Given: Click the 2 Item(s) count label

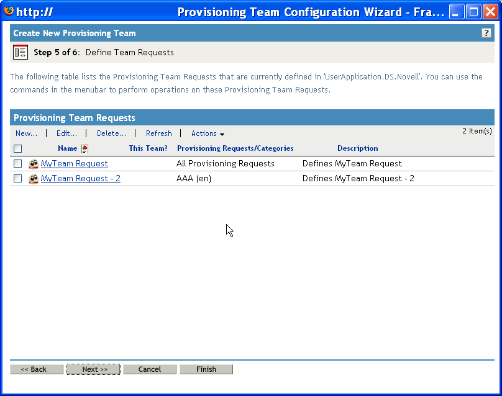Looking at the screenshot, I should point(477,131).
